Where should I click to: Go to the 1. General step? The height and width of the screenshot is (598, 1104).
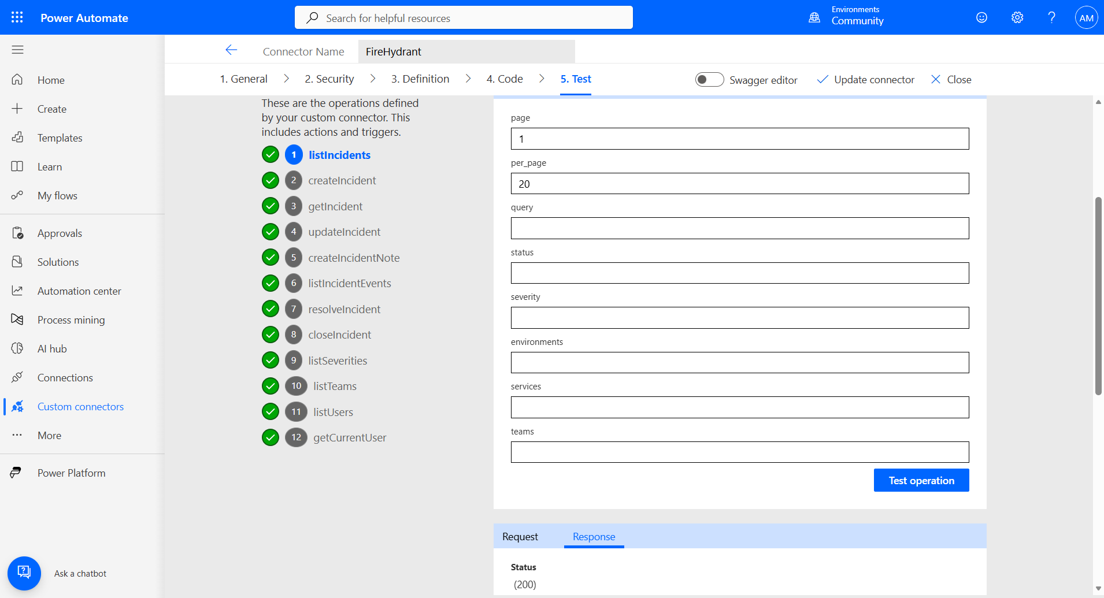coord(243,79)
